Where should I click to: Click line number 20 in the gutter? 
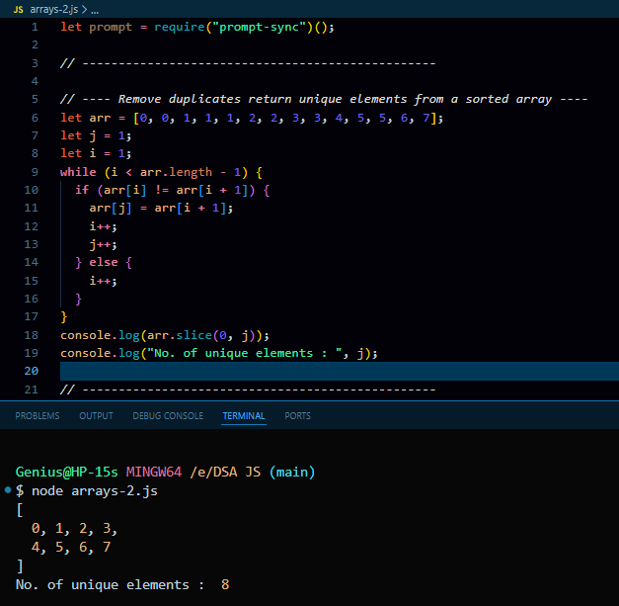(32, 371)
